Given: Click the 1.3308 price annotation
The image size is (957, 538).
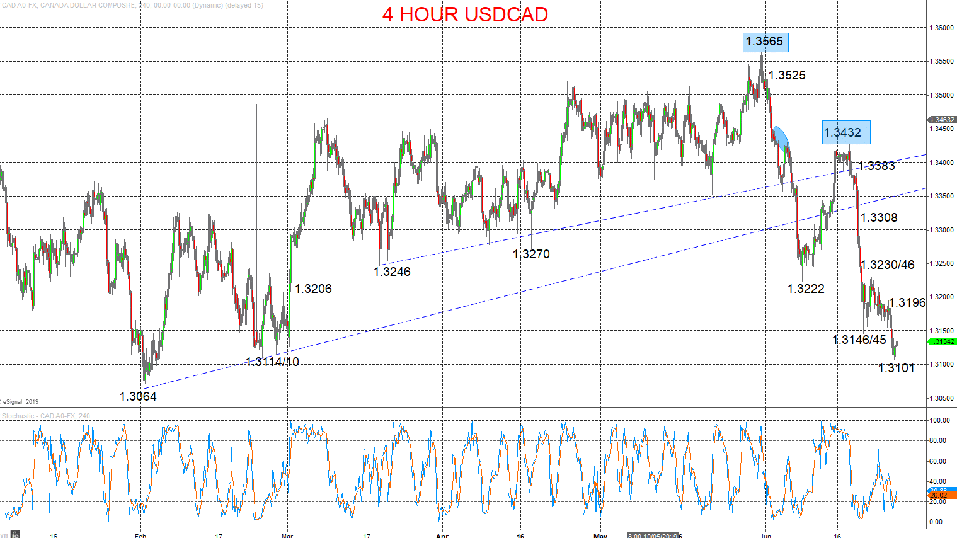Looking at the screenshot, I should click(x=879, y=217).
